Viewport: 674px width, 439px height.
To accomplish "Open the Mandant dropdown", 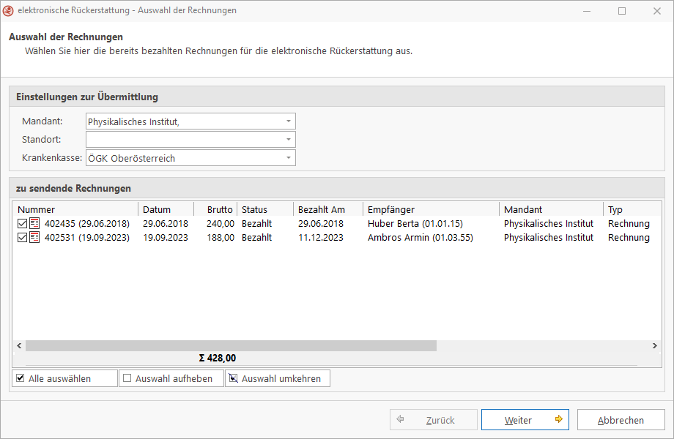I will (289, 121).
